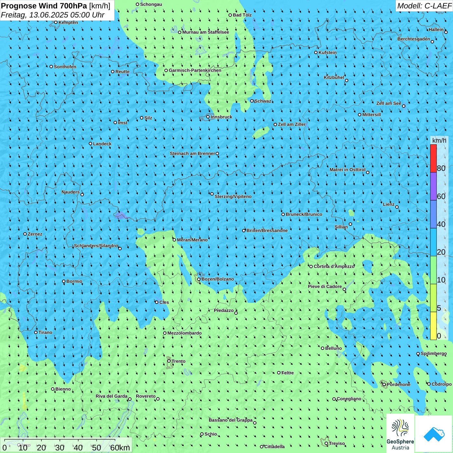The height and width of the screenshot is (453, 453).
Task: Pick the red legend swatch above 80
Action: click(433, 159)
